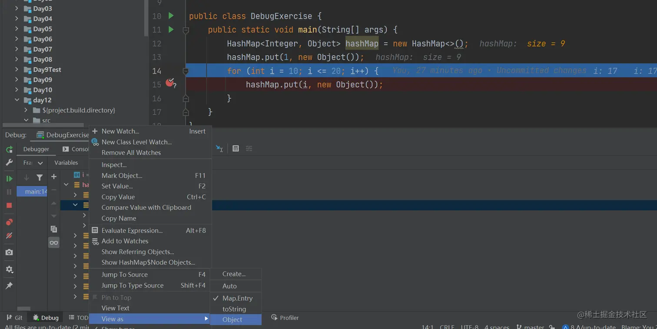Rerun DebugExercise with the green rerun icon

[9, 150]
